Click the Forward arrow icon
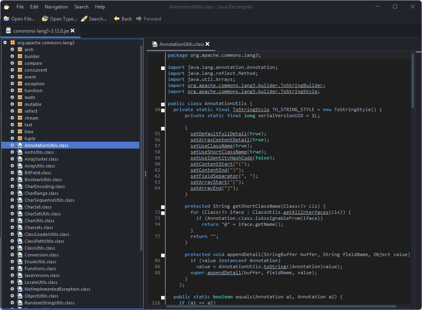Viewport: 422px width, 310px height. tap(139, 19)
